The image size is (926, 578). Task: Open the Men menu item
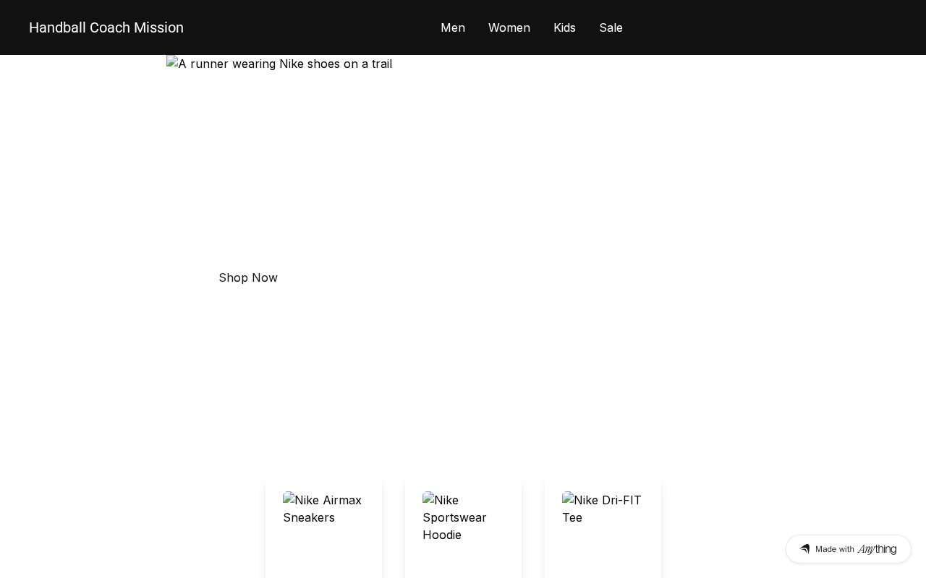(x=453, y=27)
